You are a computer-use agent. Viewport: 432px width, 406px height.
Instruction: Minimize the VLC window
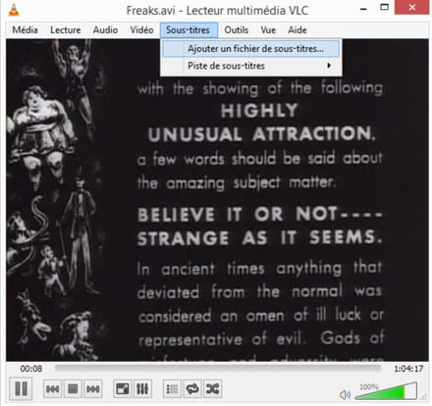(363, 9)
